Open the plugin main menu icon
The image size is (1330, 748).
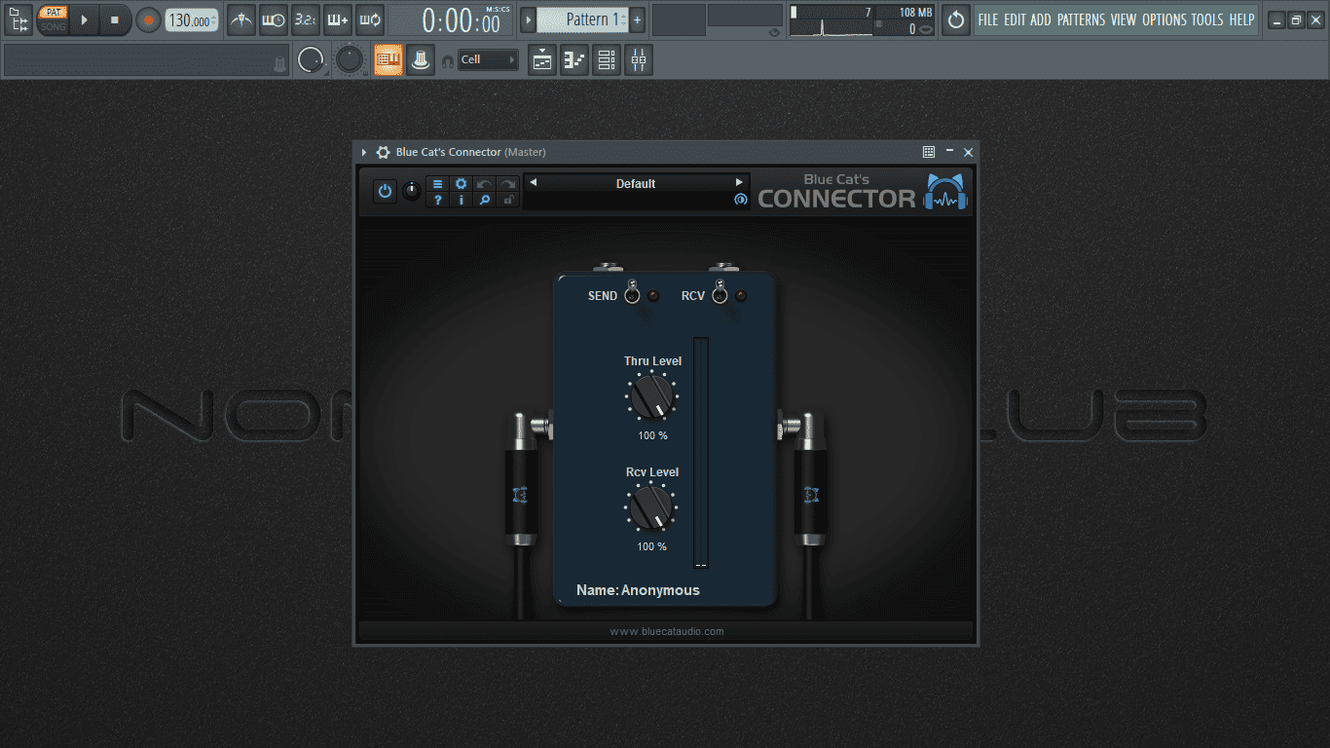[x=438, y=183]
